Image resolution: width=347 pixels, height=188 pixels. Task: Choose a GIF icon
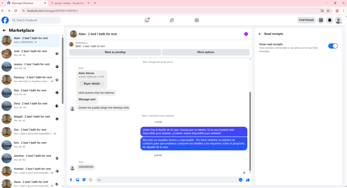pyautogui.click(x=91, y=180)
